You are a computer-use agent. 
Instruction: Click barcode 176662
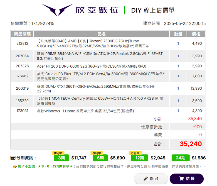22,76
